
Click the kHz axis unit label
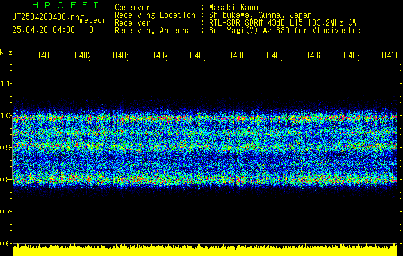[6, 52]
